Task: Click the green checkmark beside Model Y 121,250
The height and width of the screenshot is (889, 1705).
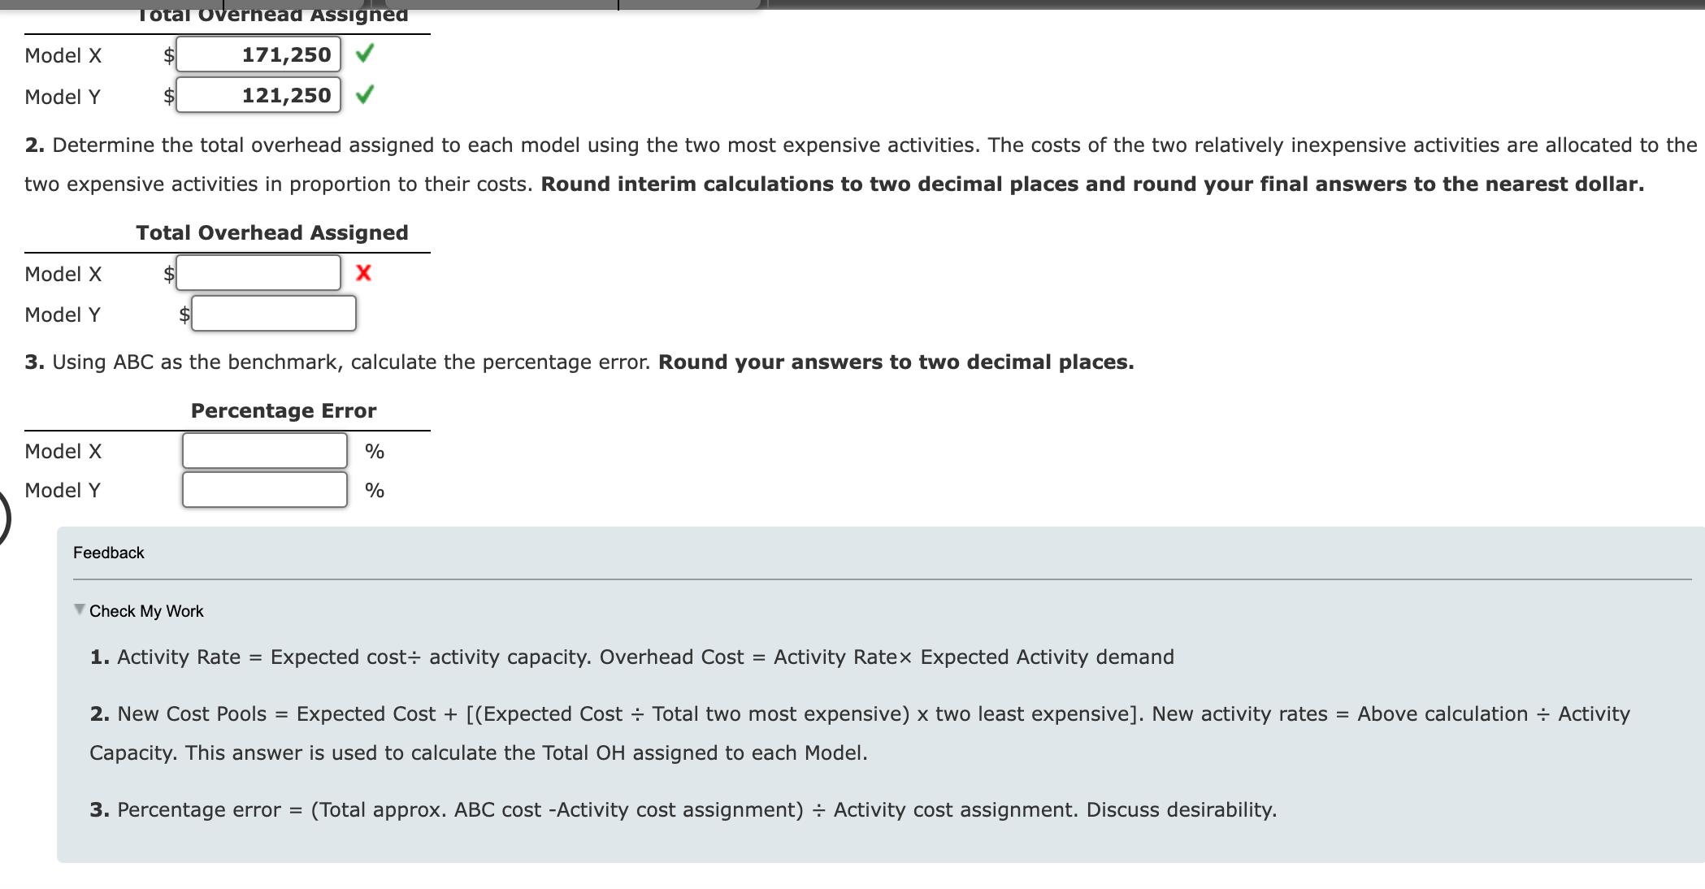Action: [x=367, y=95]
